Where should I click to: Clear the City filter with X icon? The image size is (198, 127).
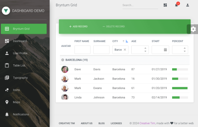coord(125,50)
